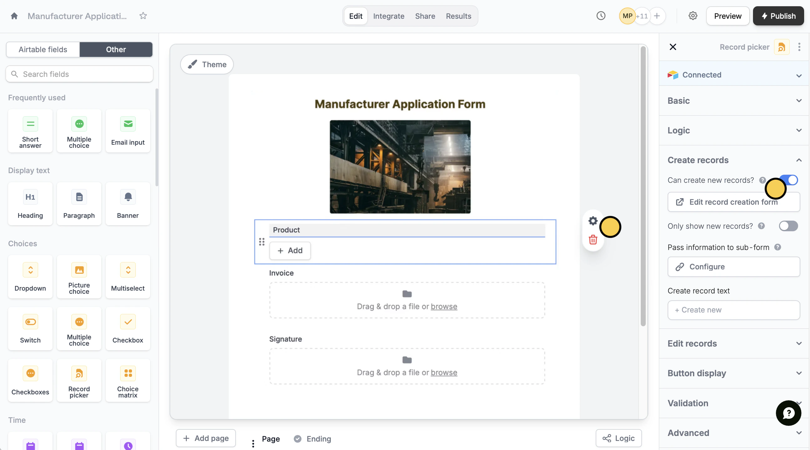This screenshot has width=810, height=450.
Task: Delete the Product field with the trash icon
Action: pos(593,240)
